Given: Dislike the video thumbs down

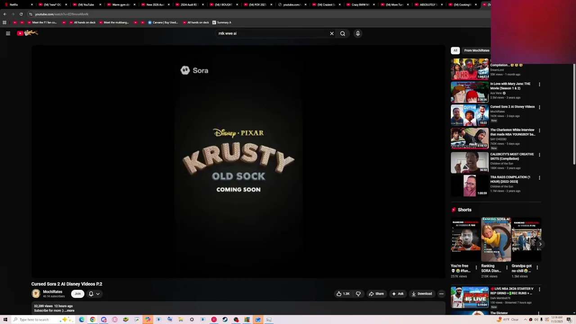Looking at the screenshot, I should point(358,294).
